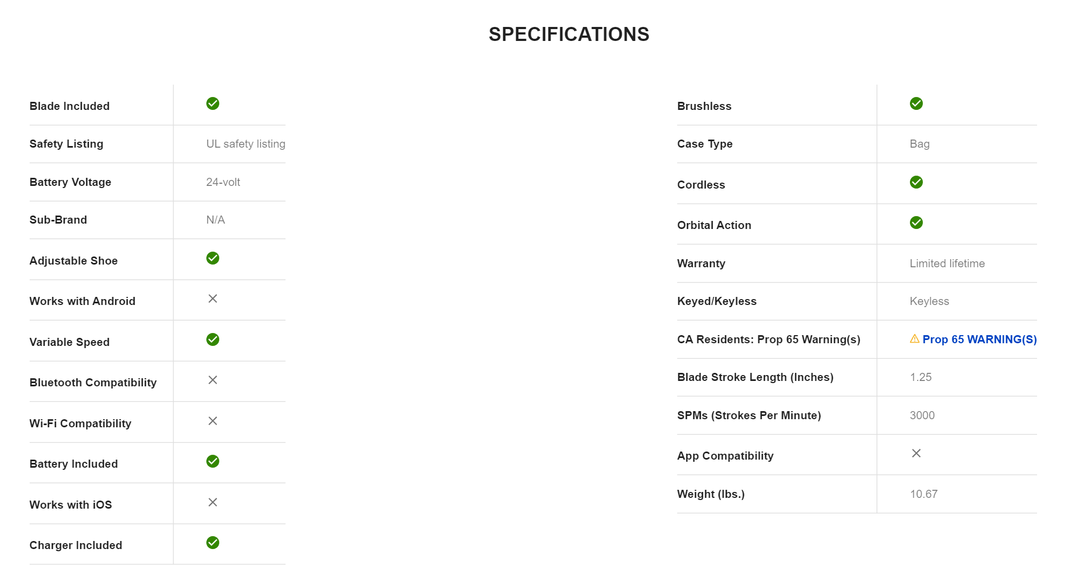Click the Battery Included green checkmark
The image size is (1071, 569).
[x=213, y=461]
